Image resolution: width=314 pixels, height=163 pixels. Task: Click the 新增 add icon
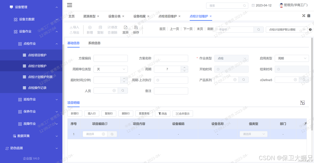(90, 27)
